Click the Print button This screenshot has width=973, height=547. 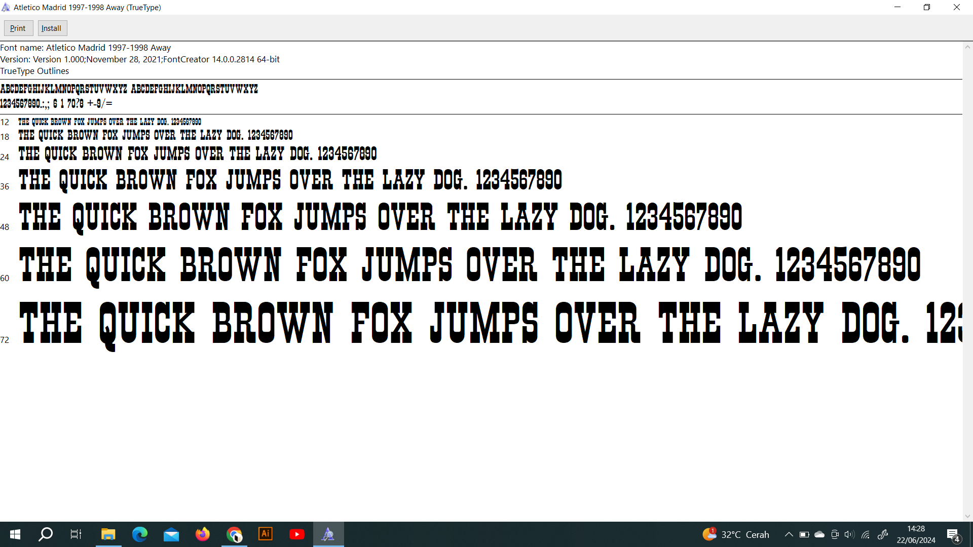18,28
